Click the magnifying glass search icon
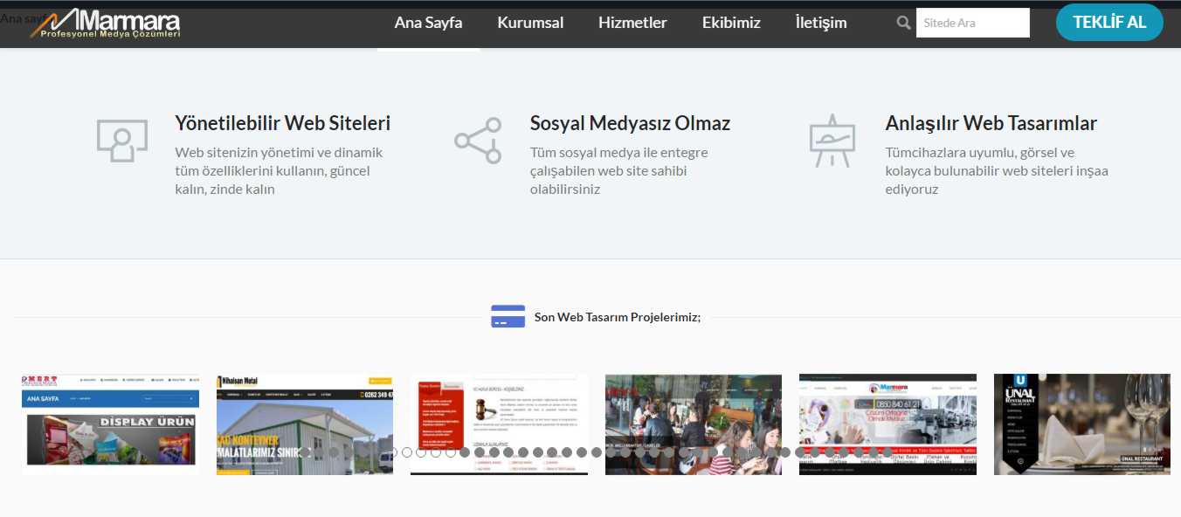Image resolution: width=1181 pixels, height=517 pixels. tap(903, 23)
